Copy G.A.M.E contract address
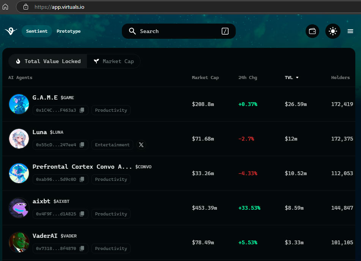This screenshot has height=261, width=361. [82, 110]
